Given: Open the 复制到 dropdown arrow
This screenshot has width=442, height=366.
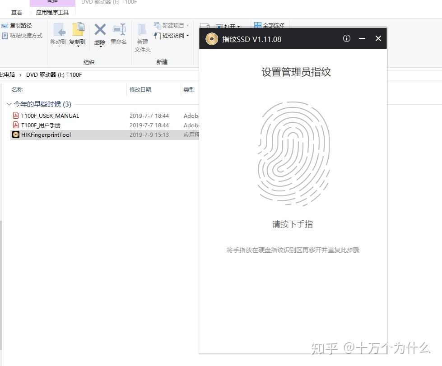Looking at the screenshot, I should [78, 46].
